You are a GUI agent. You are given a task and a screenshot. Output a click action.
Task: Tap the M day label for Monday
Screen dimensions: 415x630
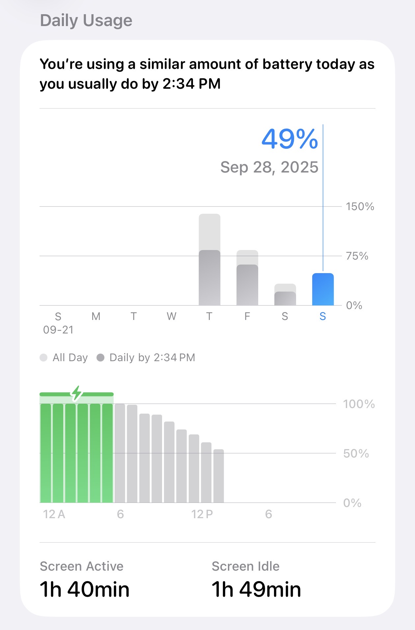(x=96, y=316)
